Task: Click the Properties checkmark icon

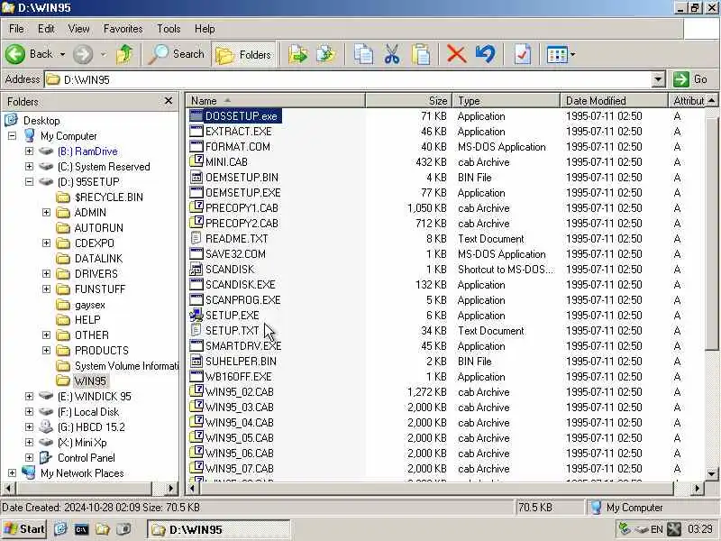Action: pos(523,54)
